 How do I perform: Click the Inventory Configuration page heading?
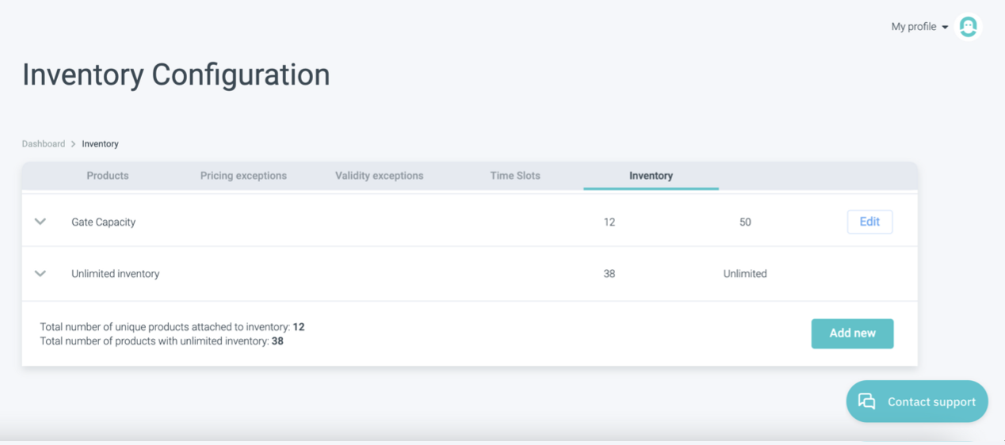pos(176,75)
